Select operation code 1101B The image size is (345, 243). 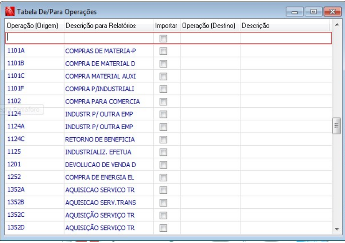click(x=15, y=63)
